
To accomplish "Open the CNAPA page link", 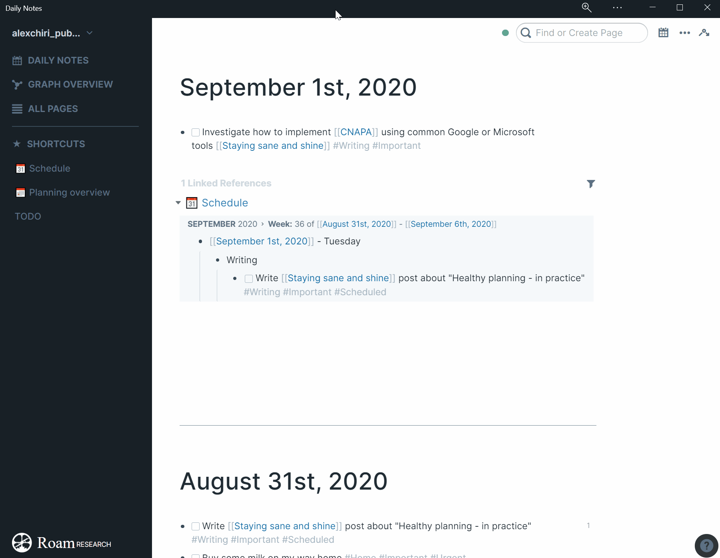I will coord(356,132).
